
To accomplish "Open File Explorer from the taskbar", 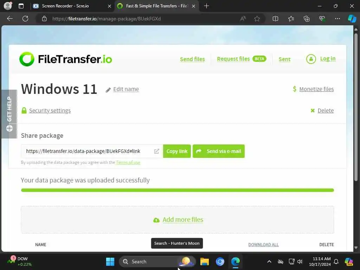I will pos(204,262).
